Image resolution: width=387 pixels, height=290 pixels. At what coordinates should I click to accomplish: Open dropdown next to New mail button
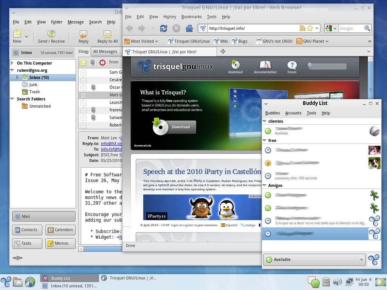26,37
